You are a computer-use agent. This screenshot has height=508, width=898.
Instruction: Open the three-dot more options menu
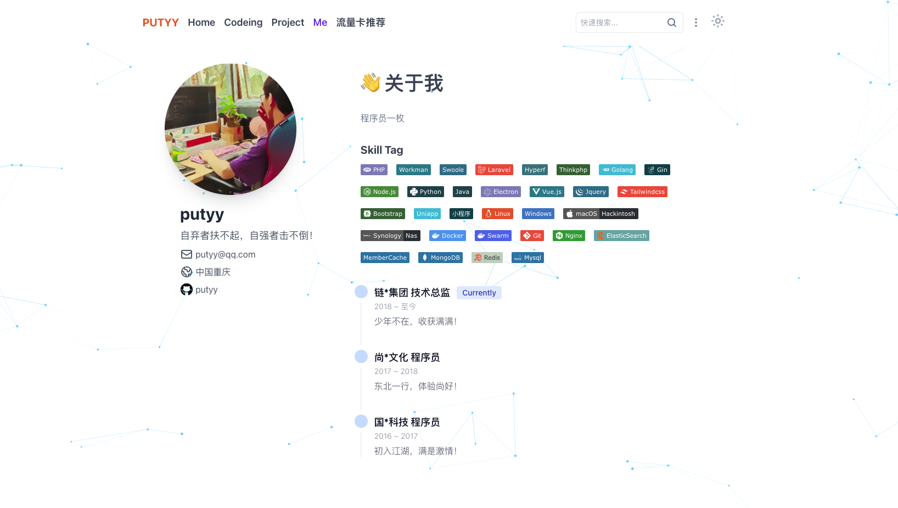(696, 23)
